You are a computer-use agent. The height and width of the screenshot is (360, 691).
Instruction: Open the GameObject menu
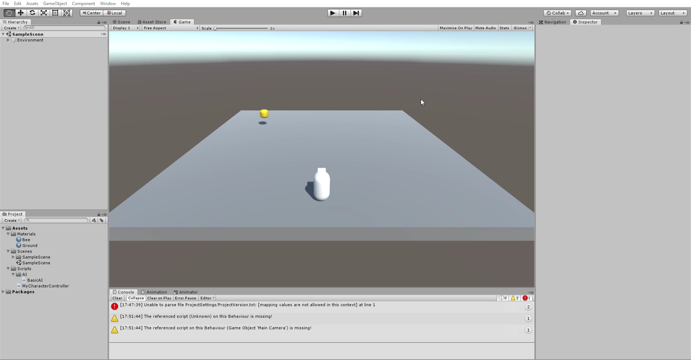click(55, 4)
